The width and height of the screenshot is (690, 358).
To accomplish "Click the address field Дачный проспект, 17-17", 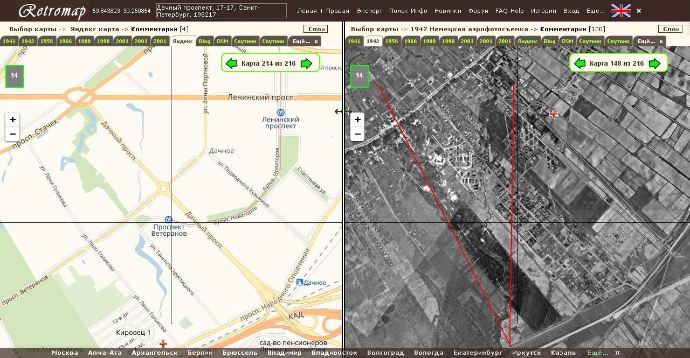I will point(221,11).
